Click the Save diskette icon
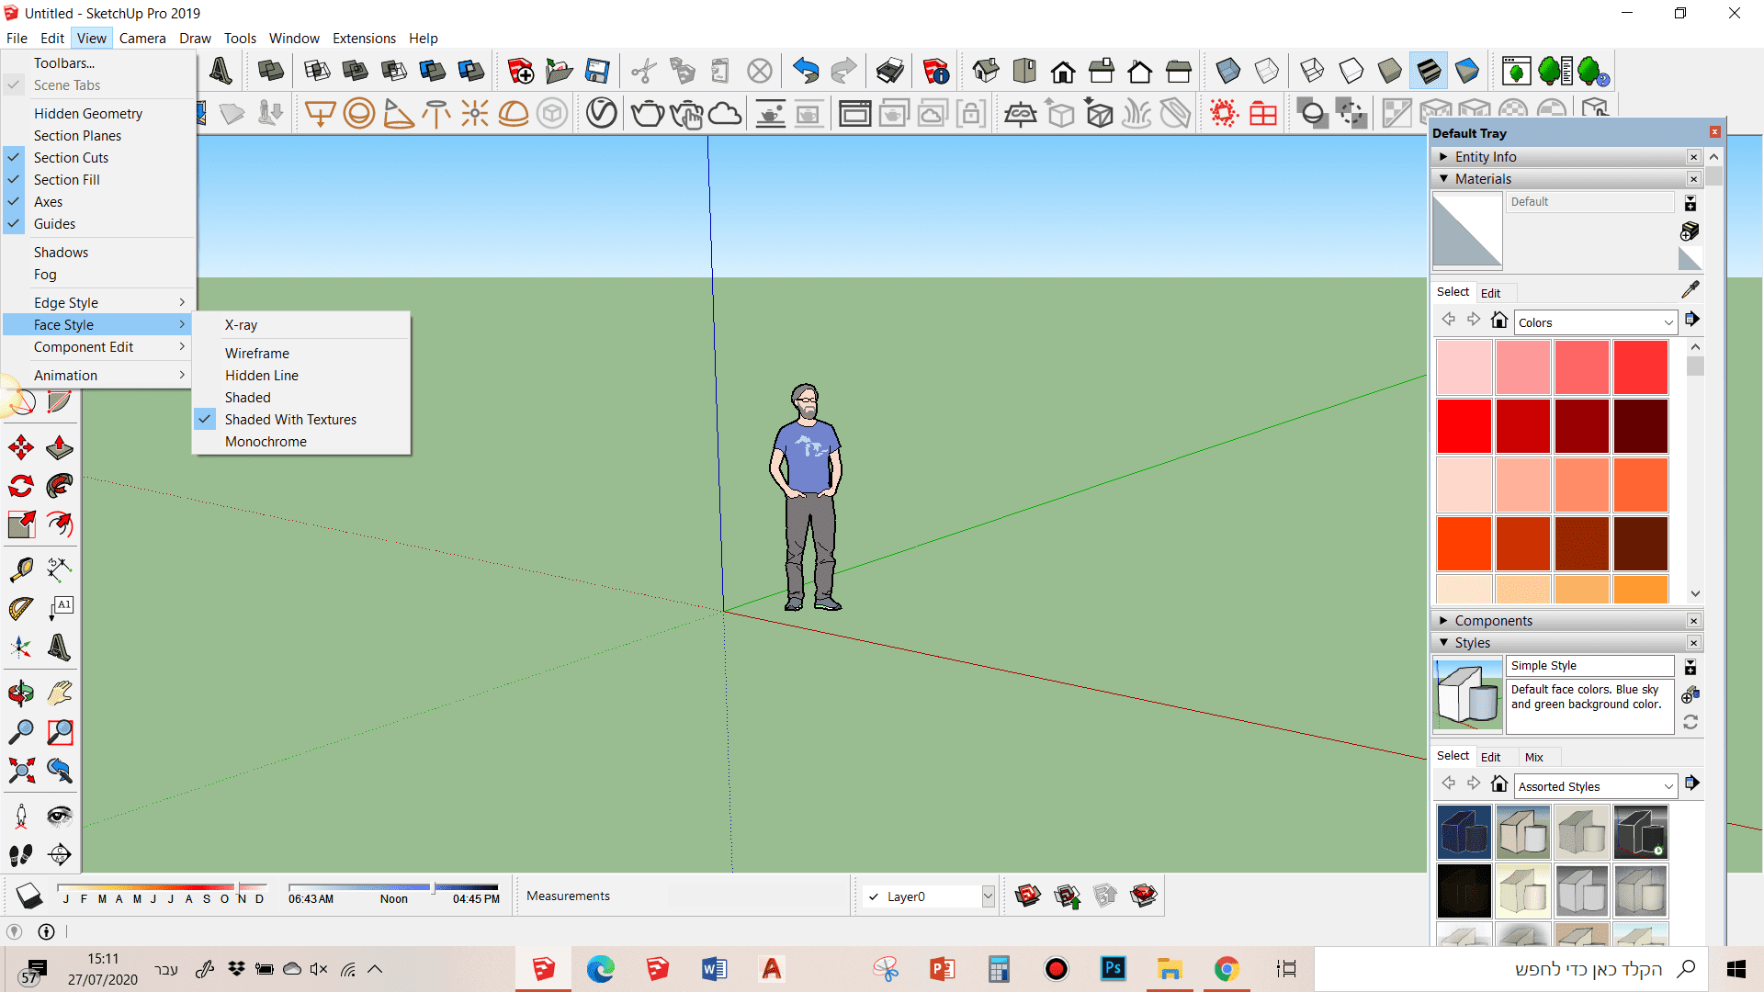The height and width of the screenshot is (992, 1764). [597, 71]
